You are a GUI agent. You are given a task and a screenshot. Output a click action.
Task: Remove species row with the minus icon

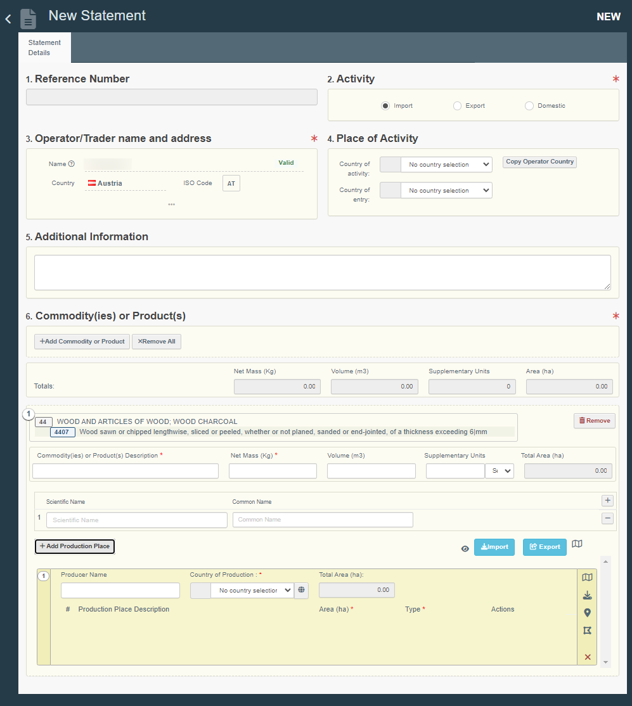pos(608,518)
